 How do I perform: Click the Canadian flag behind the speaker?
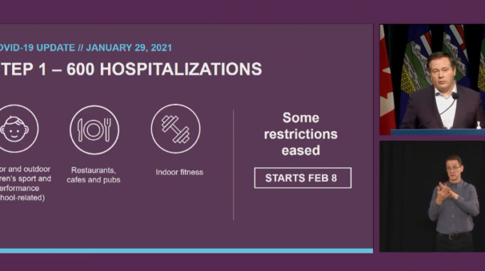tap(387, 83)
